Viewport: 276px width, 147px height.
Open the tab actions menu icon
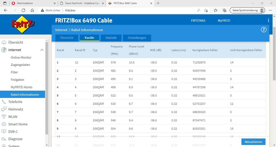click(x=5, y=3)
